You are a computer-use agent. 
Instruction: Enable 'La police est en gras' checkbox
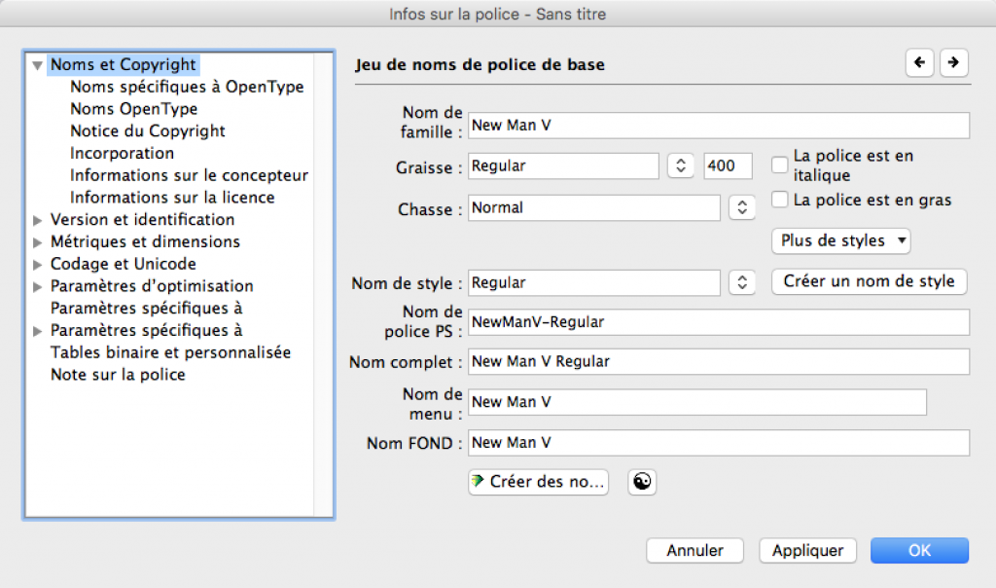click(x=779, y=201)
